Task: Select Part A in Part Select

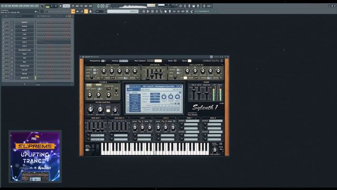Action: [x=150, y=61]
